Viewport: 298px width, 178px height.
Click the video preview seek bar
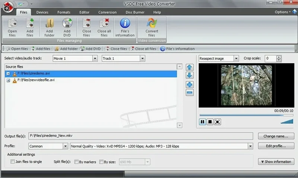point(246,115)
